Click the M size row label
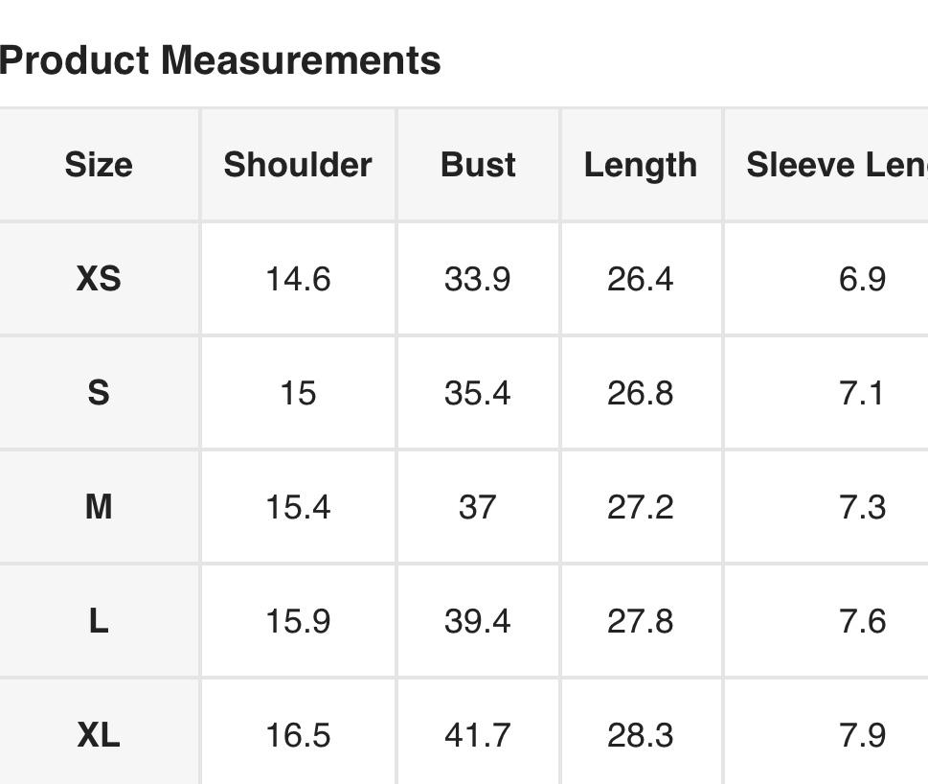Image resolution: width=928 pixels, height=784 pixels. click(99, 507)
